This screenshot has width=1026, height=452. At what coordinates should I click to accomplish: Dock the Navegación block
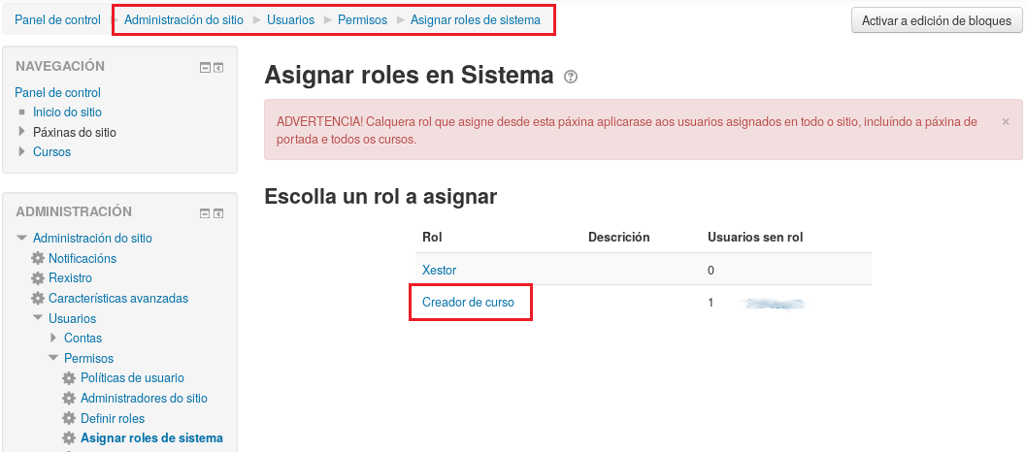217,67
